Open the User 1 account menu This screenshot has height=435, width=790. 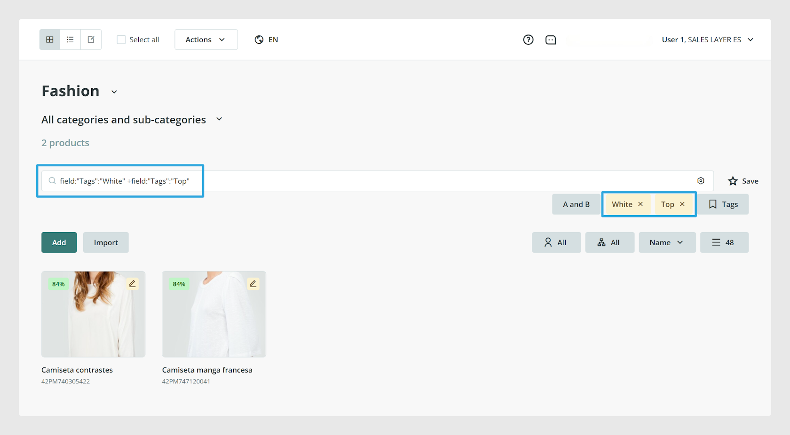coord(708,39)
